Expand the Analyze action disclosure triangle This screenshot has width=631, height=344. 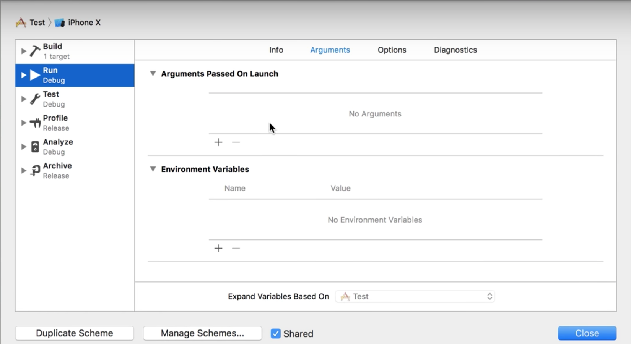pyautogui.click(x=23, y=147)
